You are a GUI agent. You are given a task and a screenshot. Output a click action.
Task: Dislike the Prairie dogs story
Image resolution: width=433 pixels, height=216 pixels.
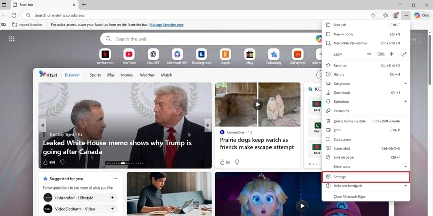pyautogui.click(x=237, y=163)
